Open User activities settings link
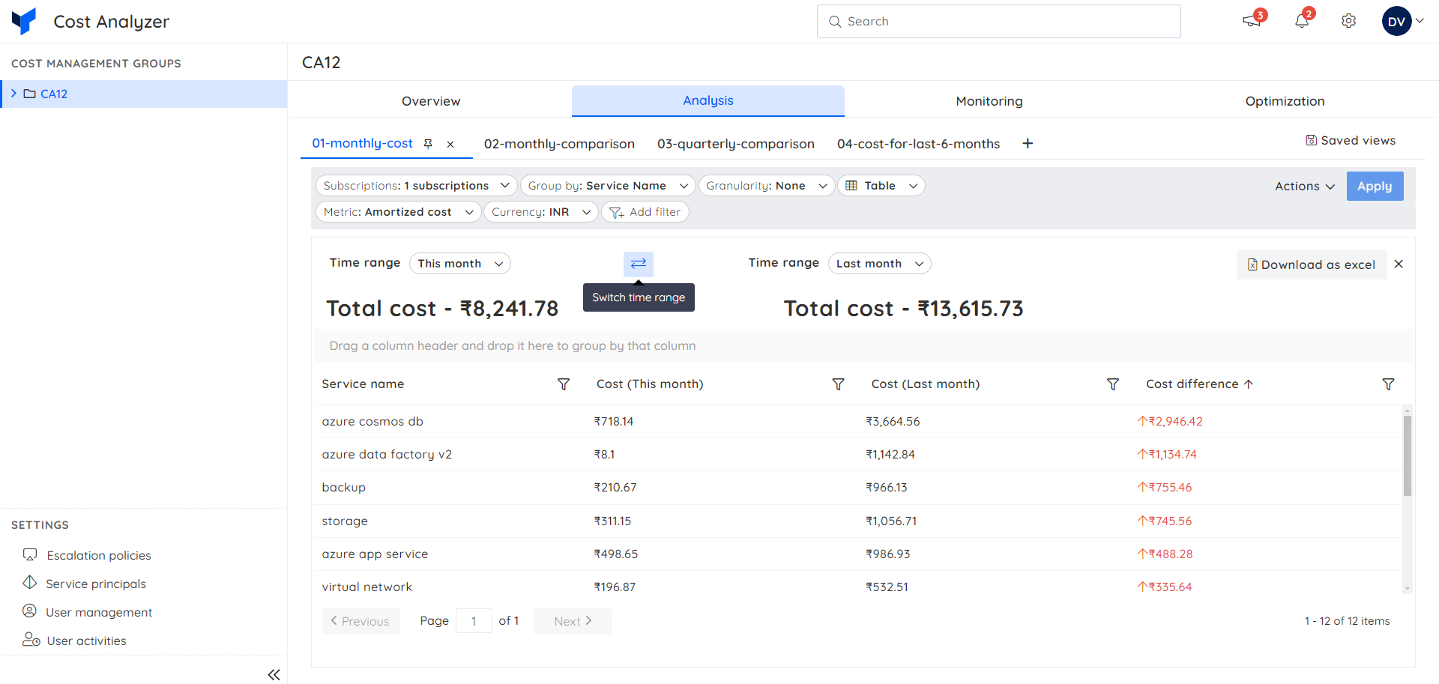This screenshot has width=1439, height=684. (x=86, y=641)
